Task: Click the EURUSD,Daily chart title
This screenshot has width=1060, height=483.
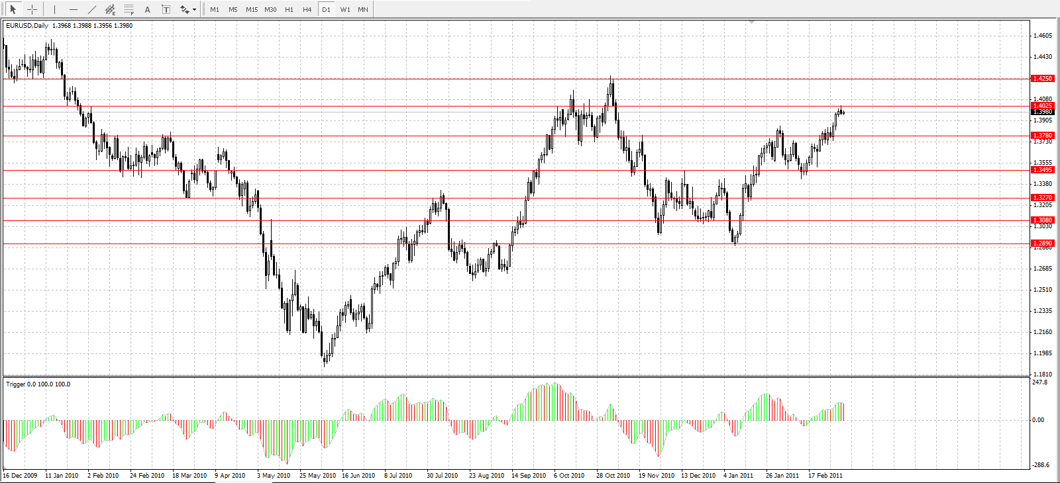Action: [x=27, y=26]
